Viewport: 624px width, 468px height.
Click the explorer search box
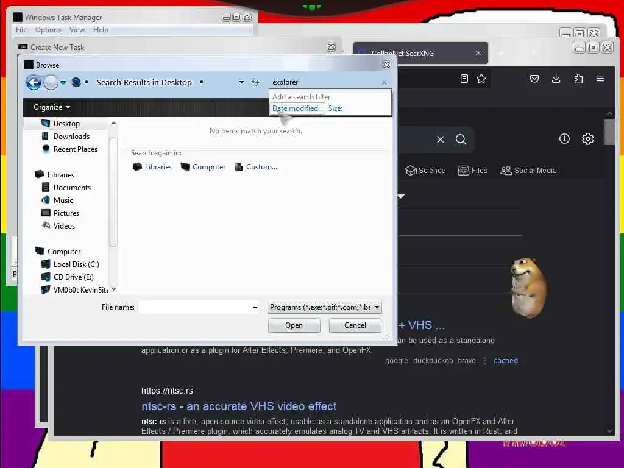324,82
